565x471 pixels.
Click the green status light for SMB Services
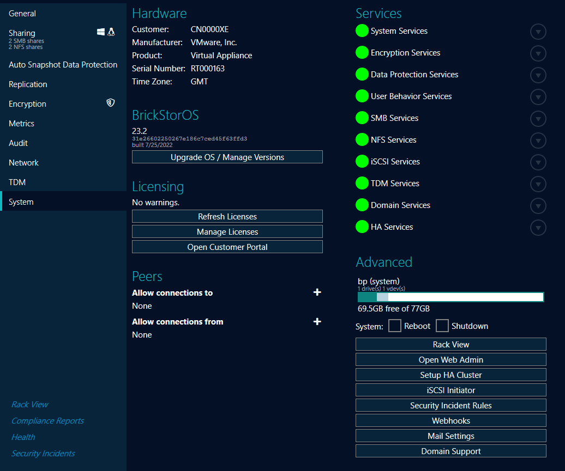pyautogui.click(x=362, y=118)
